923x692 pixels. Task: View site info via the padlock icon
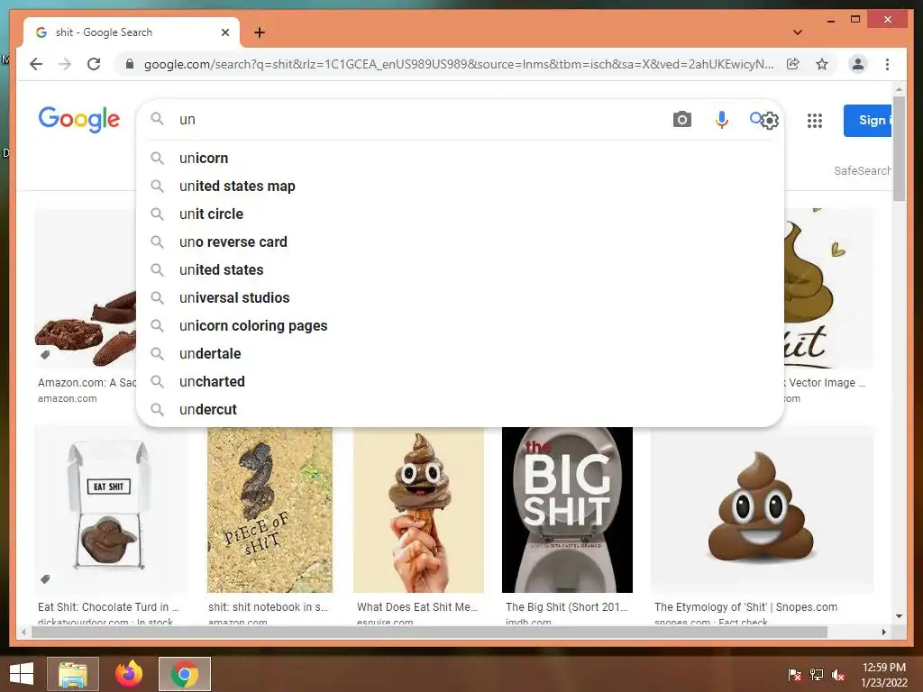tap(130, 64)
